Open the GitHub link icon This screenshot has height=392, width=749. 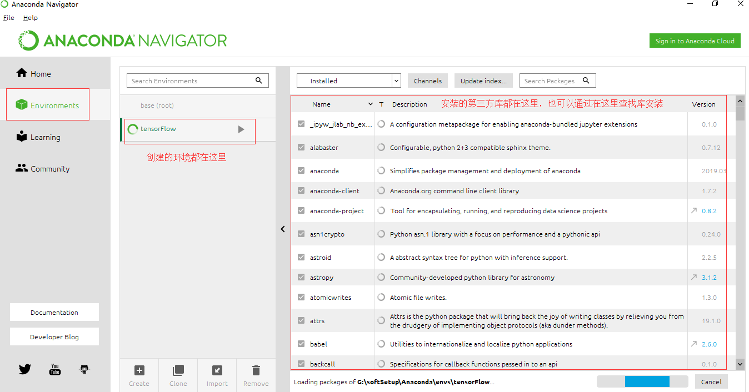pyautogui.click(x=84, y=369)
